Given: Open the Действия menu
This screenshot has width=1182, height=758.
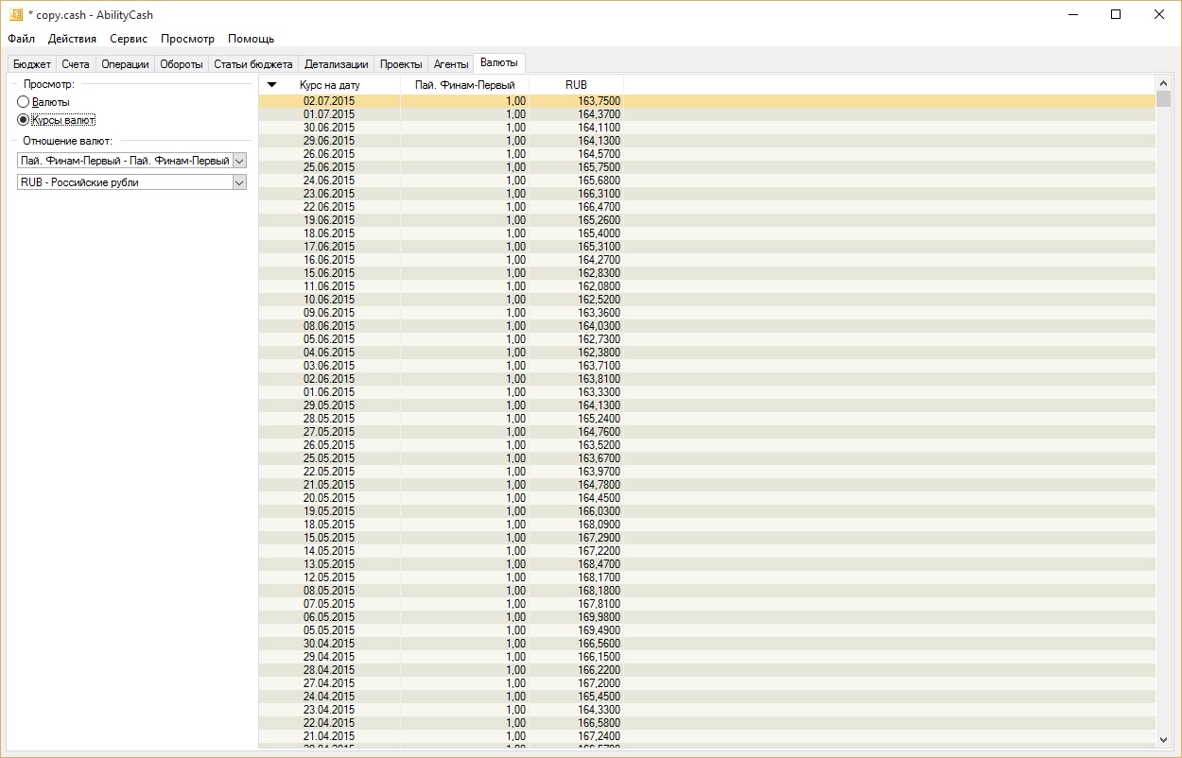Looking at the screenshot, I should (x=72, y=39).
